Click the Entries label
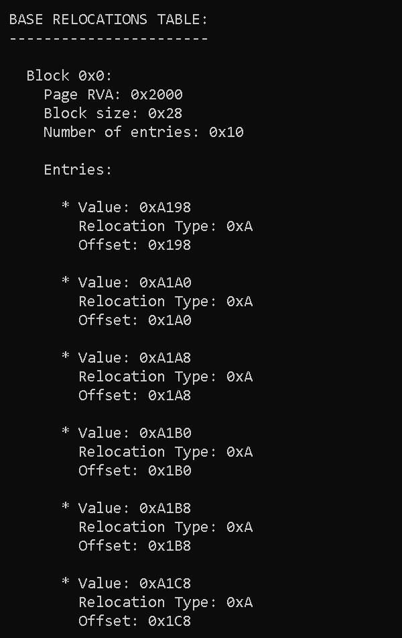The image size is (402, 638). tap(78, 170)
